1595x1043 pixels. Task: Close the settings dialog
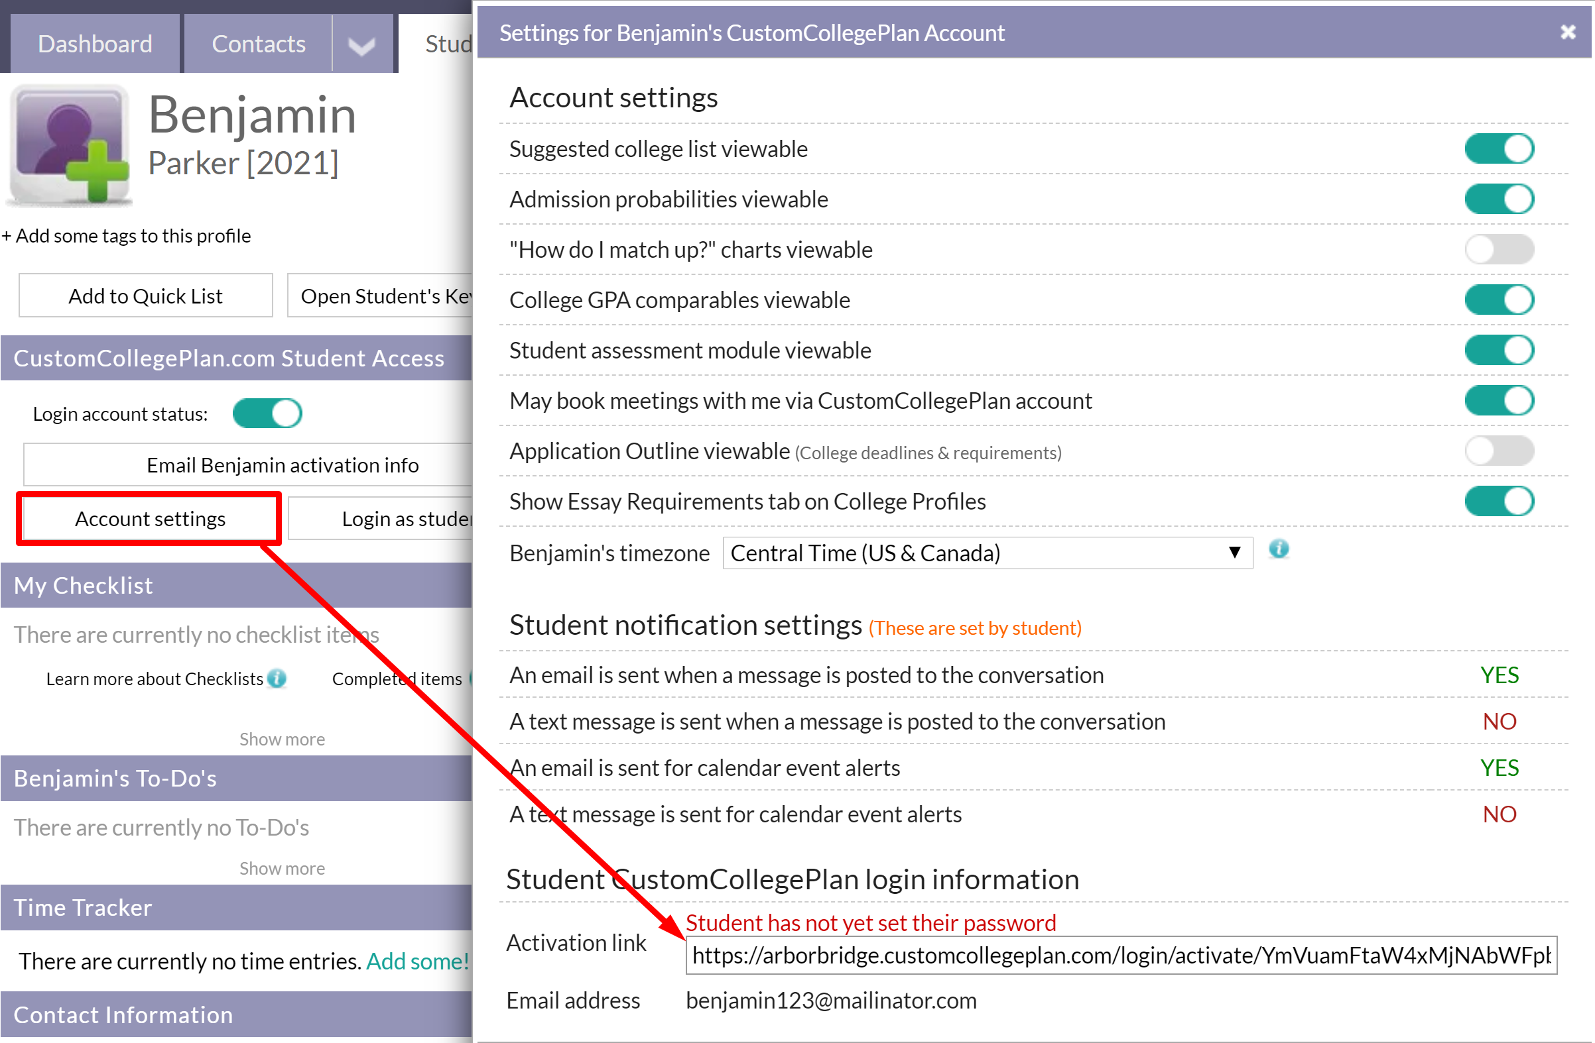click(1567, 32)
